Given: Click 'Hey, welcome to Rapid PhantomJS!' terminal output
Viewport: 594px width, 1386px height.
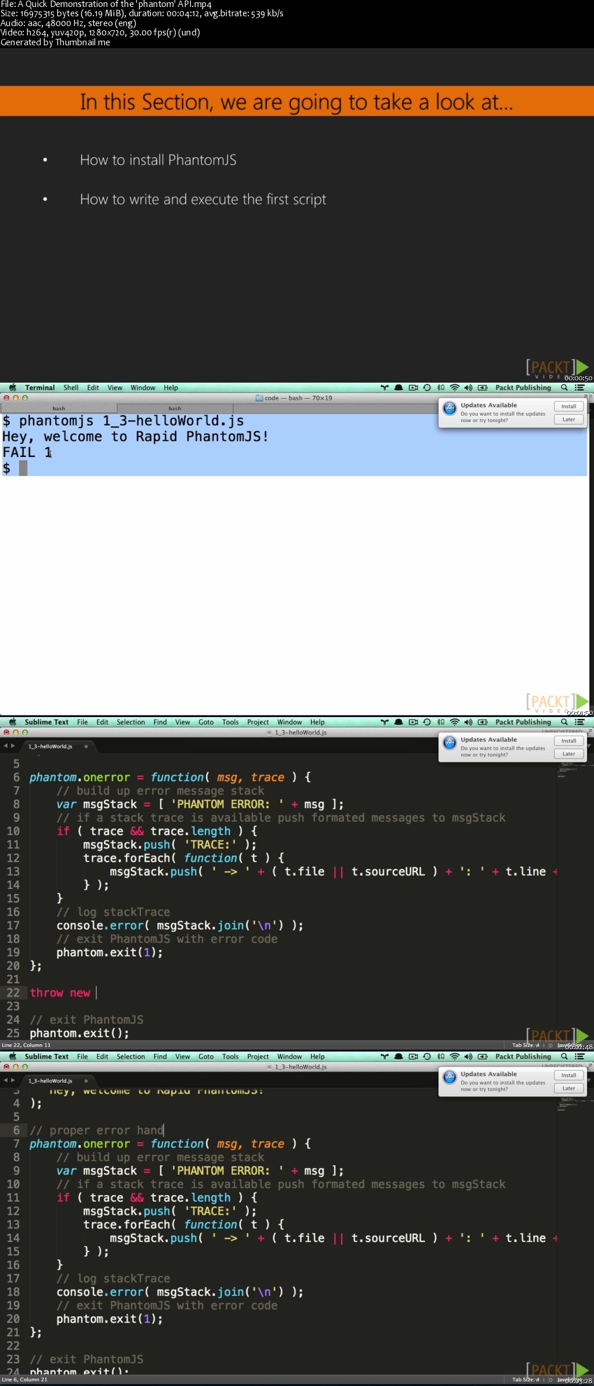Looking at the screenshot, I should 135,437.
